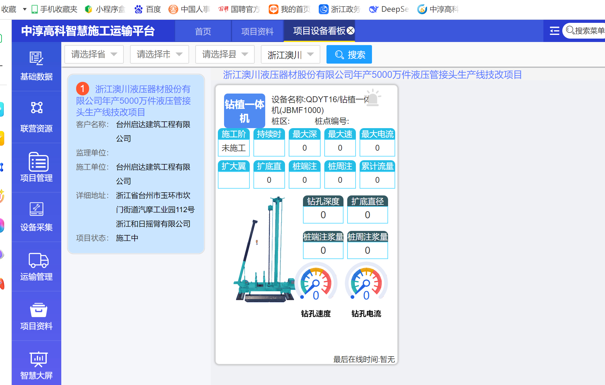Click the blue 搜索 button
This screenshot has width=605, height=385.
pyautogui.click(x=349, y=55)
